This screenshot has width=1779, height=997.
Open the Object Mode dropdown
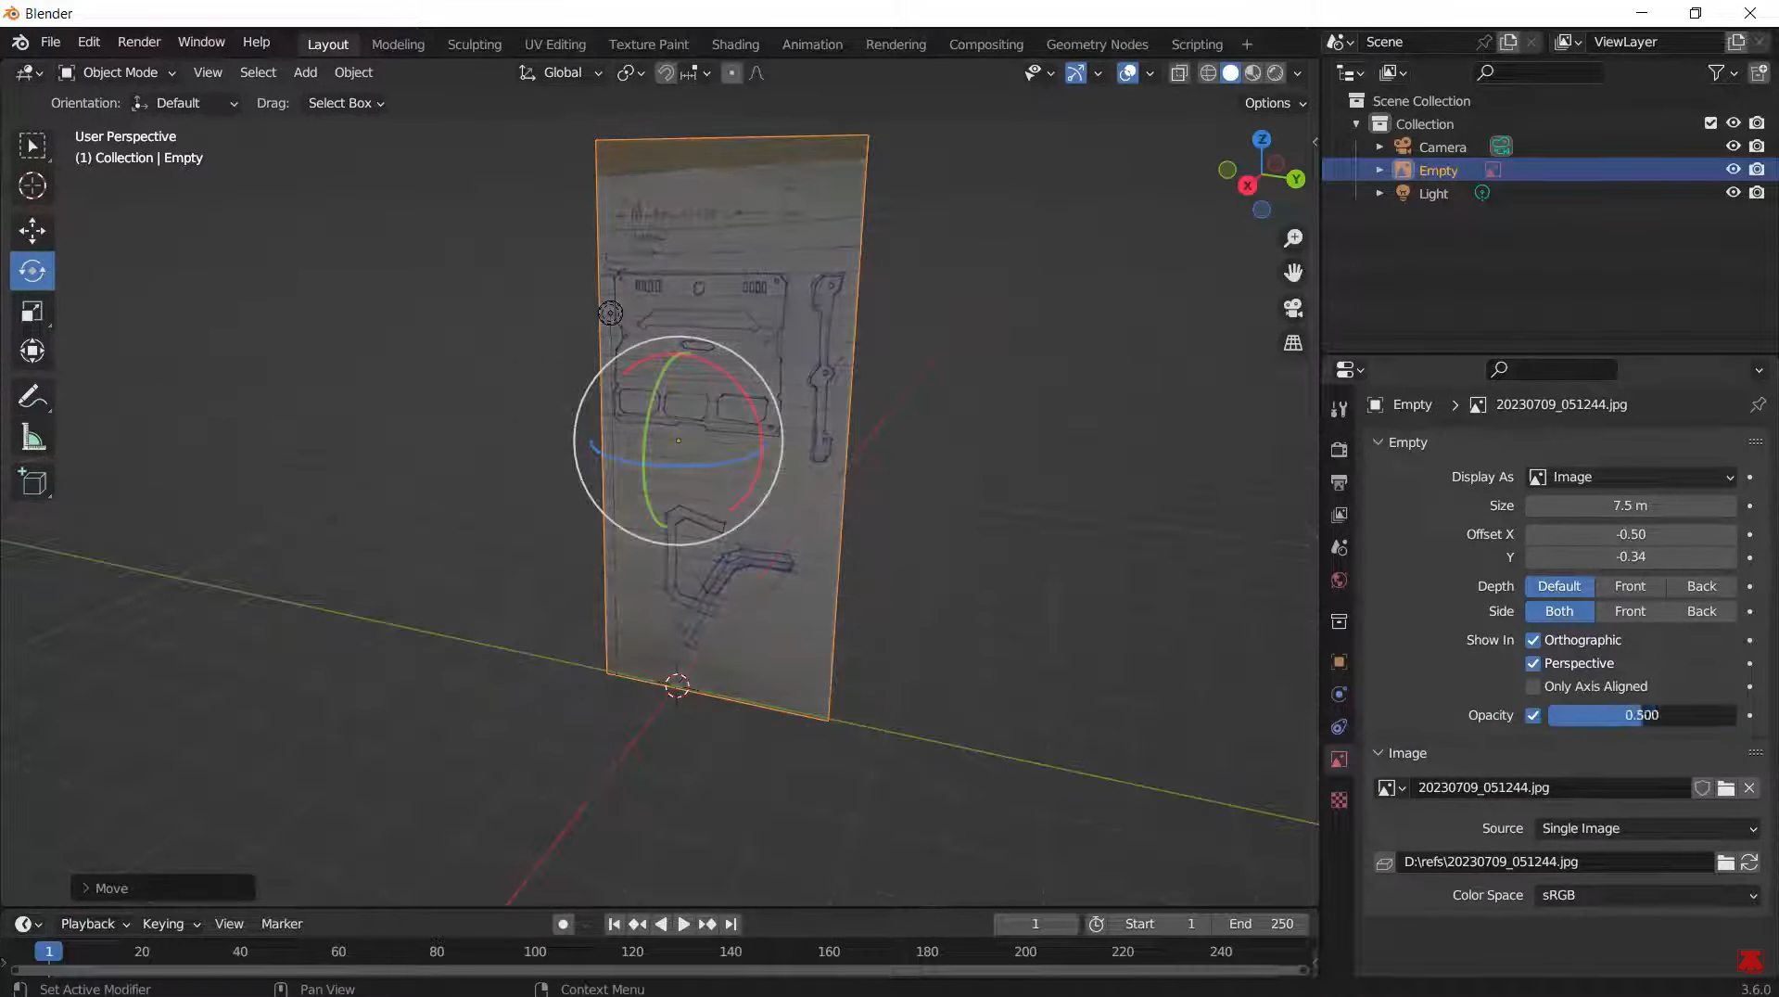118,72
